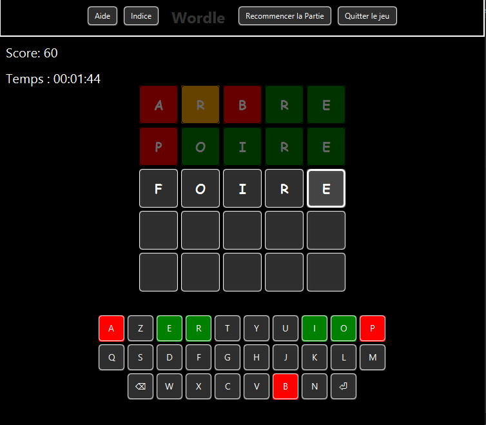Restart with Recommencer la Partie

click(x=285, y=16)
